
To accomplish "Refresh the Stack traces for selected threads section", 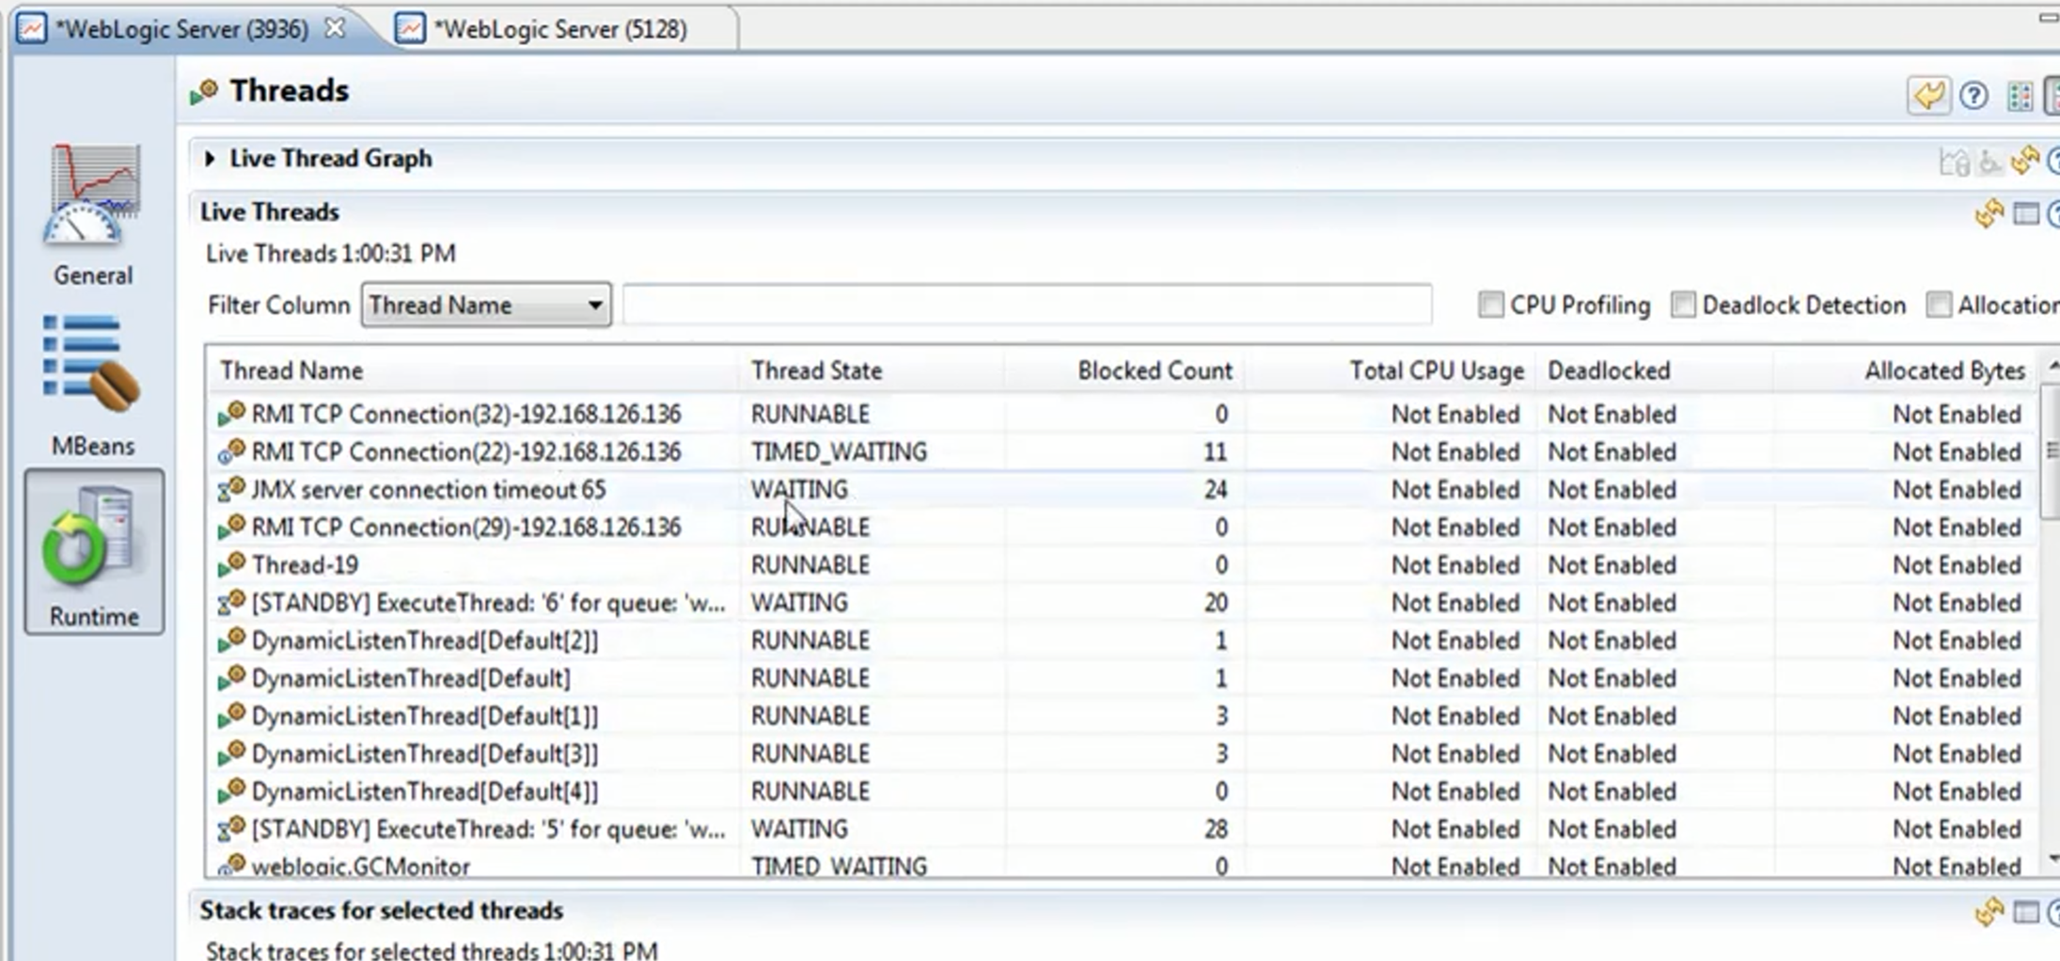I will coord(1989,911).
